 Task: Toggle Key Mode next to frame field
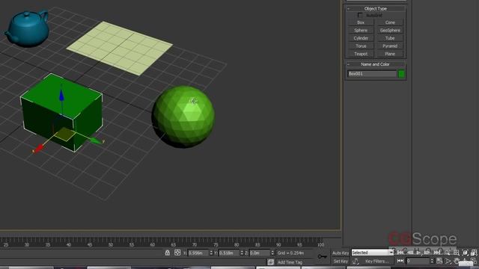[400, 261]
